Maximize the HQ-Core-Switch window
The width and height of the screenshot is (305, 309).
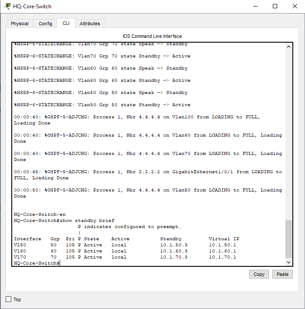(275, 6)
